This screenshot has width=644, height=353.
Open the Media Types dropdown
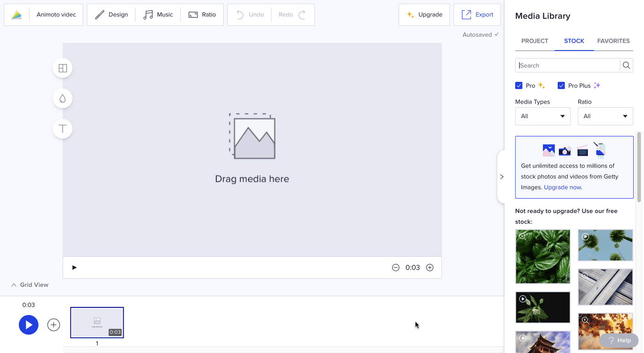click(x=543, y=116)
